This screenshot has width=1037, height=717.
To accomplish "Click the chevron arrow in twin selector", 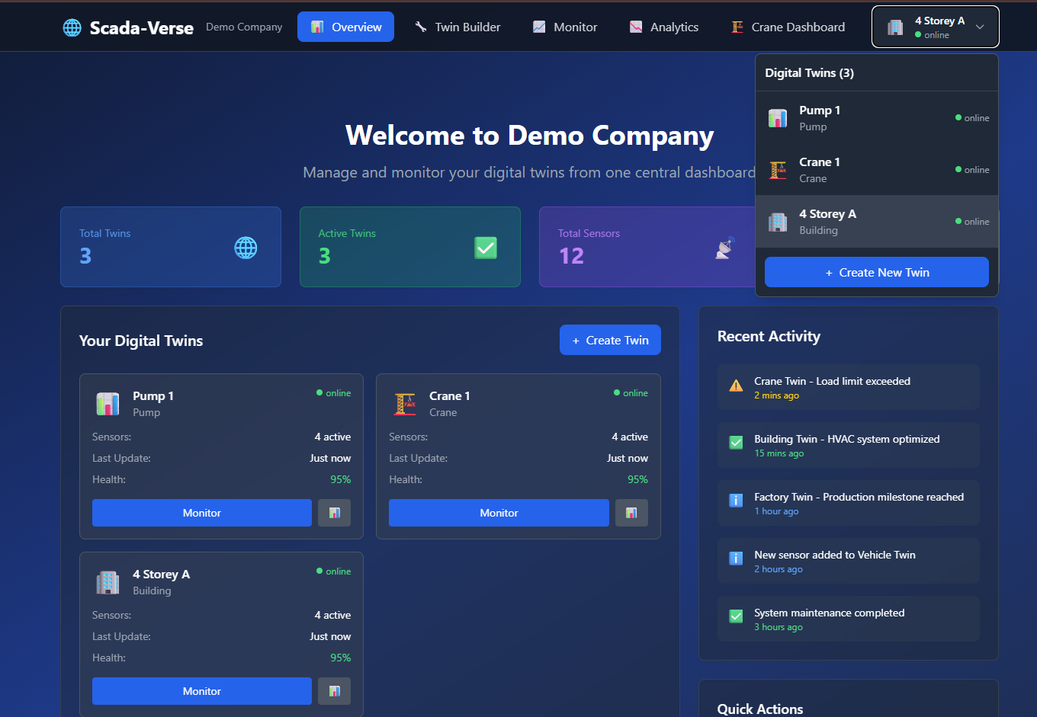I will pos(980,27).
